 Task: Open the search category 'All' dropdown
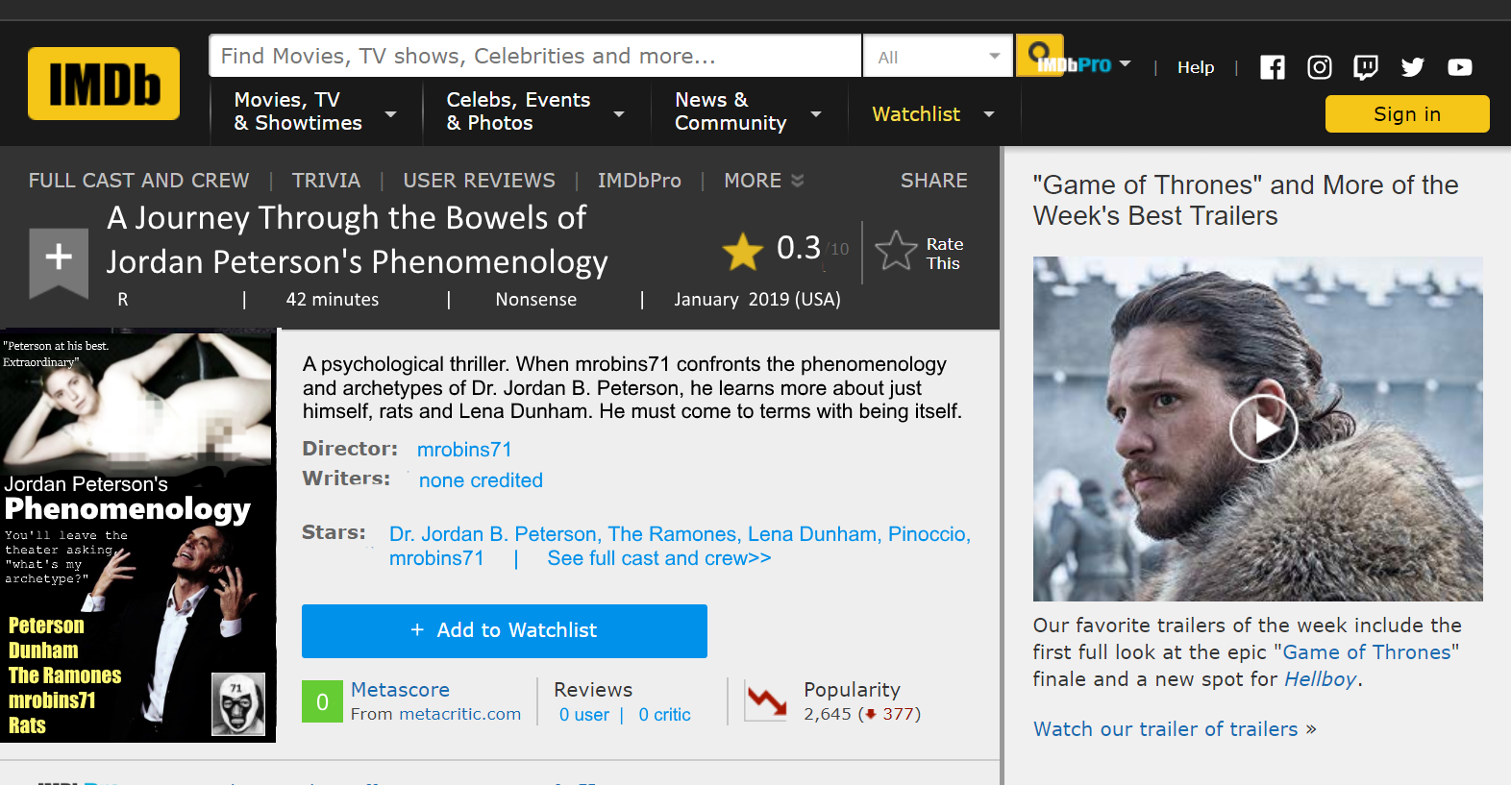pyautogui.click(x=938, y=57)
